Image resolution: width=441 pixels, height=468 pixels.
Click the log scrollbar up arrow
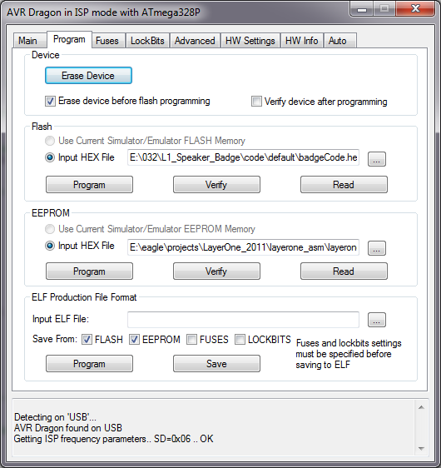421,407
